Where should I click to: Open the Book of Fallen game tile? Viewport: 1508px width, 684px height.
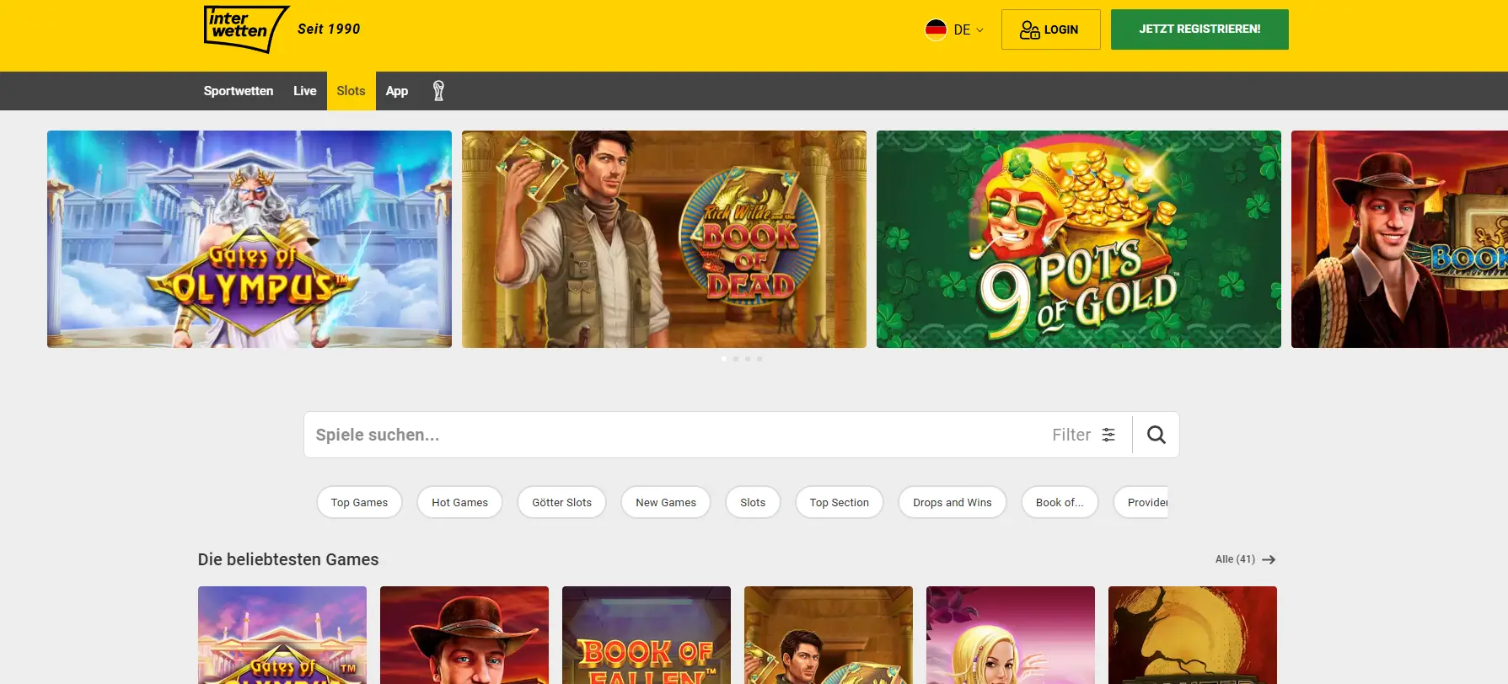(x=647, y=635)
